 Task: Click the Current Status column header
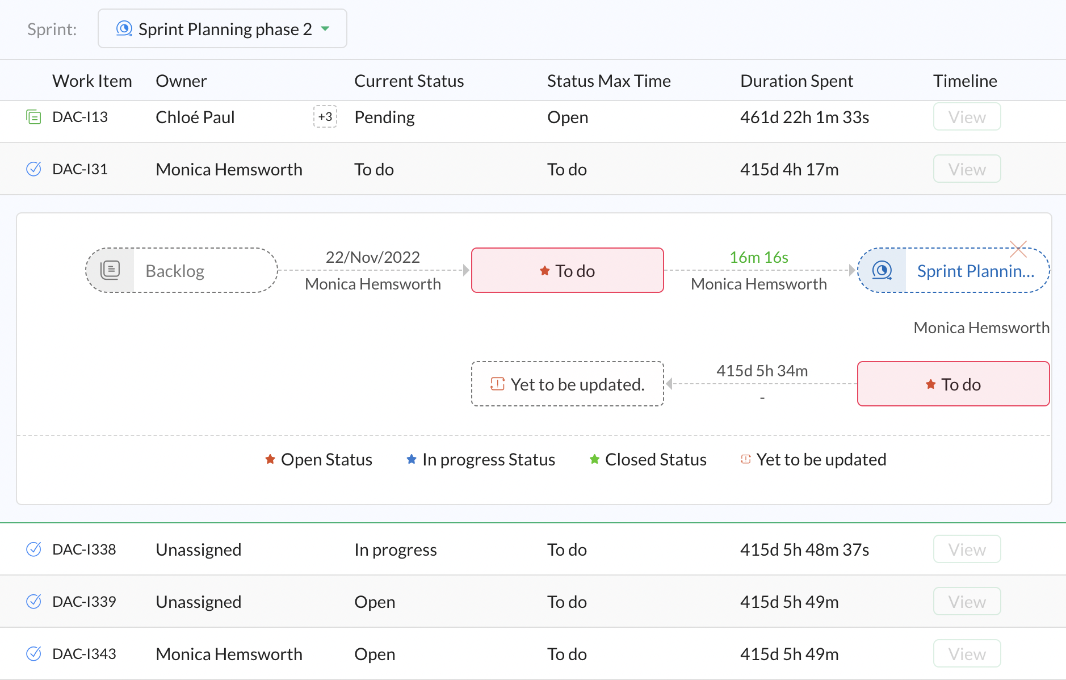coord(409,81)
